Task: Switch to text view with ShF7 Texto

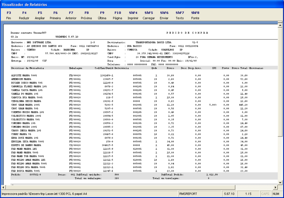Action: [x=180, y=15]
